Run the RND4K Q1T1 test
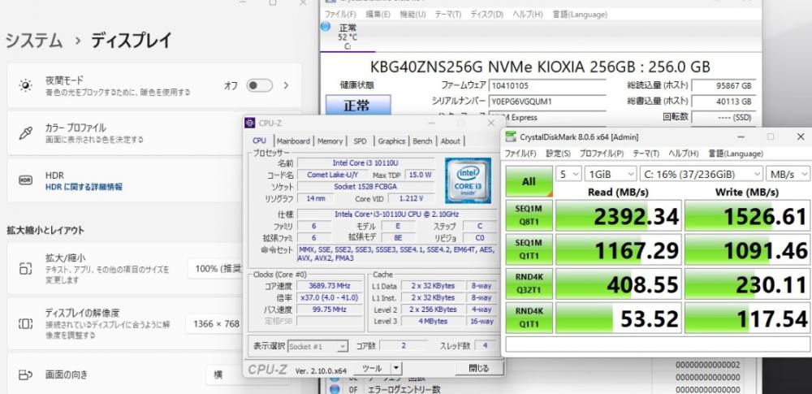Image resolution: width=812 pixels, height=394 pixels. pyautogui.click(x=529, y=318)
